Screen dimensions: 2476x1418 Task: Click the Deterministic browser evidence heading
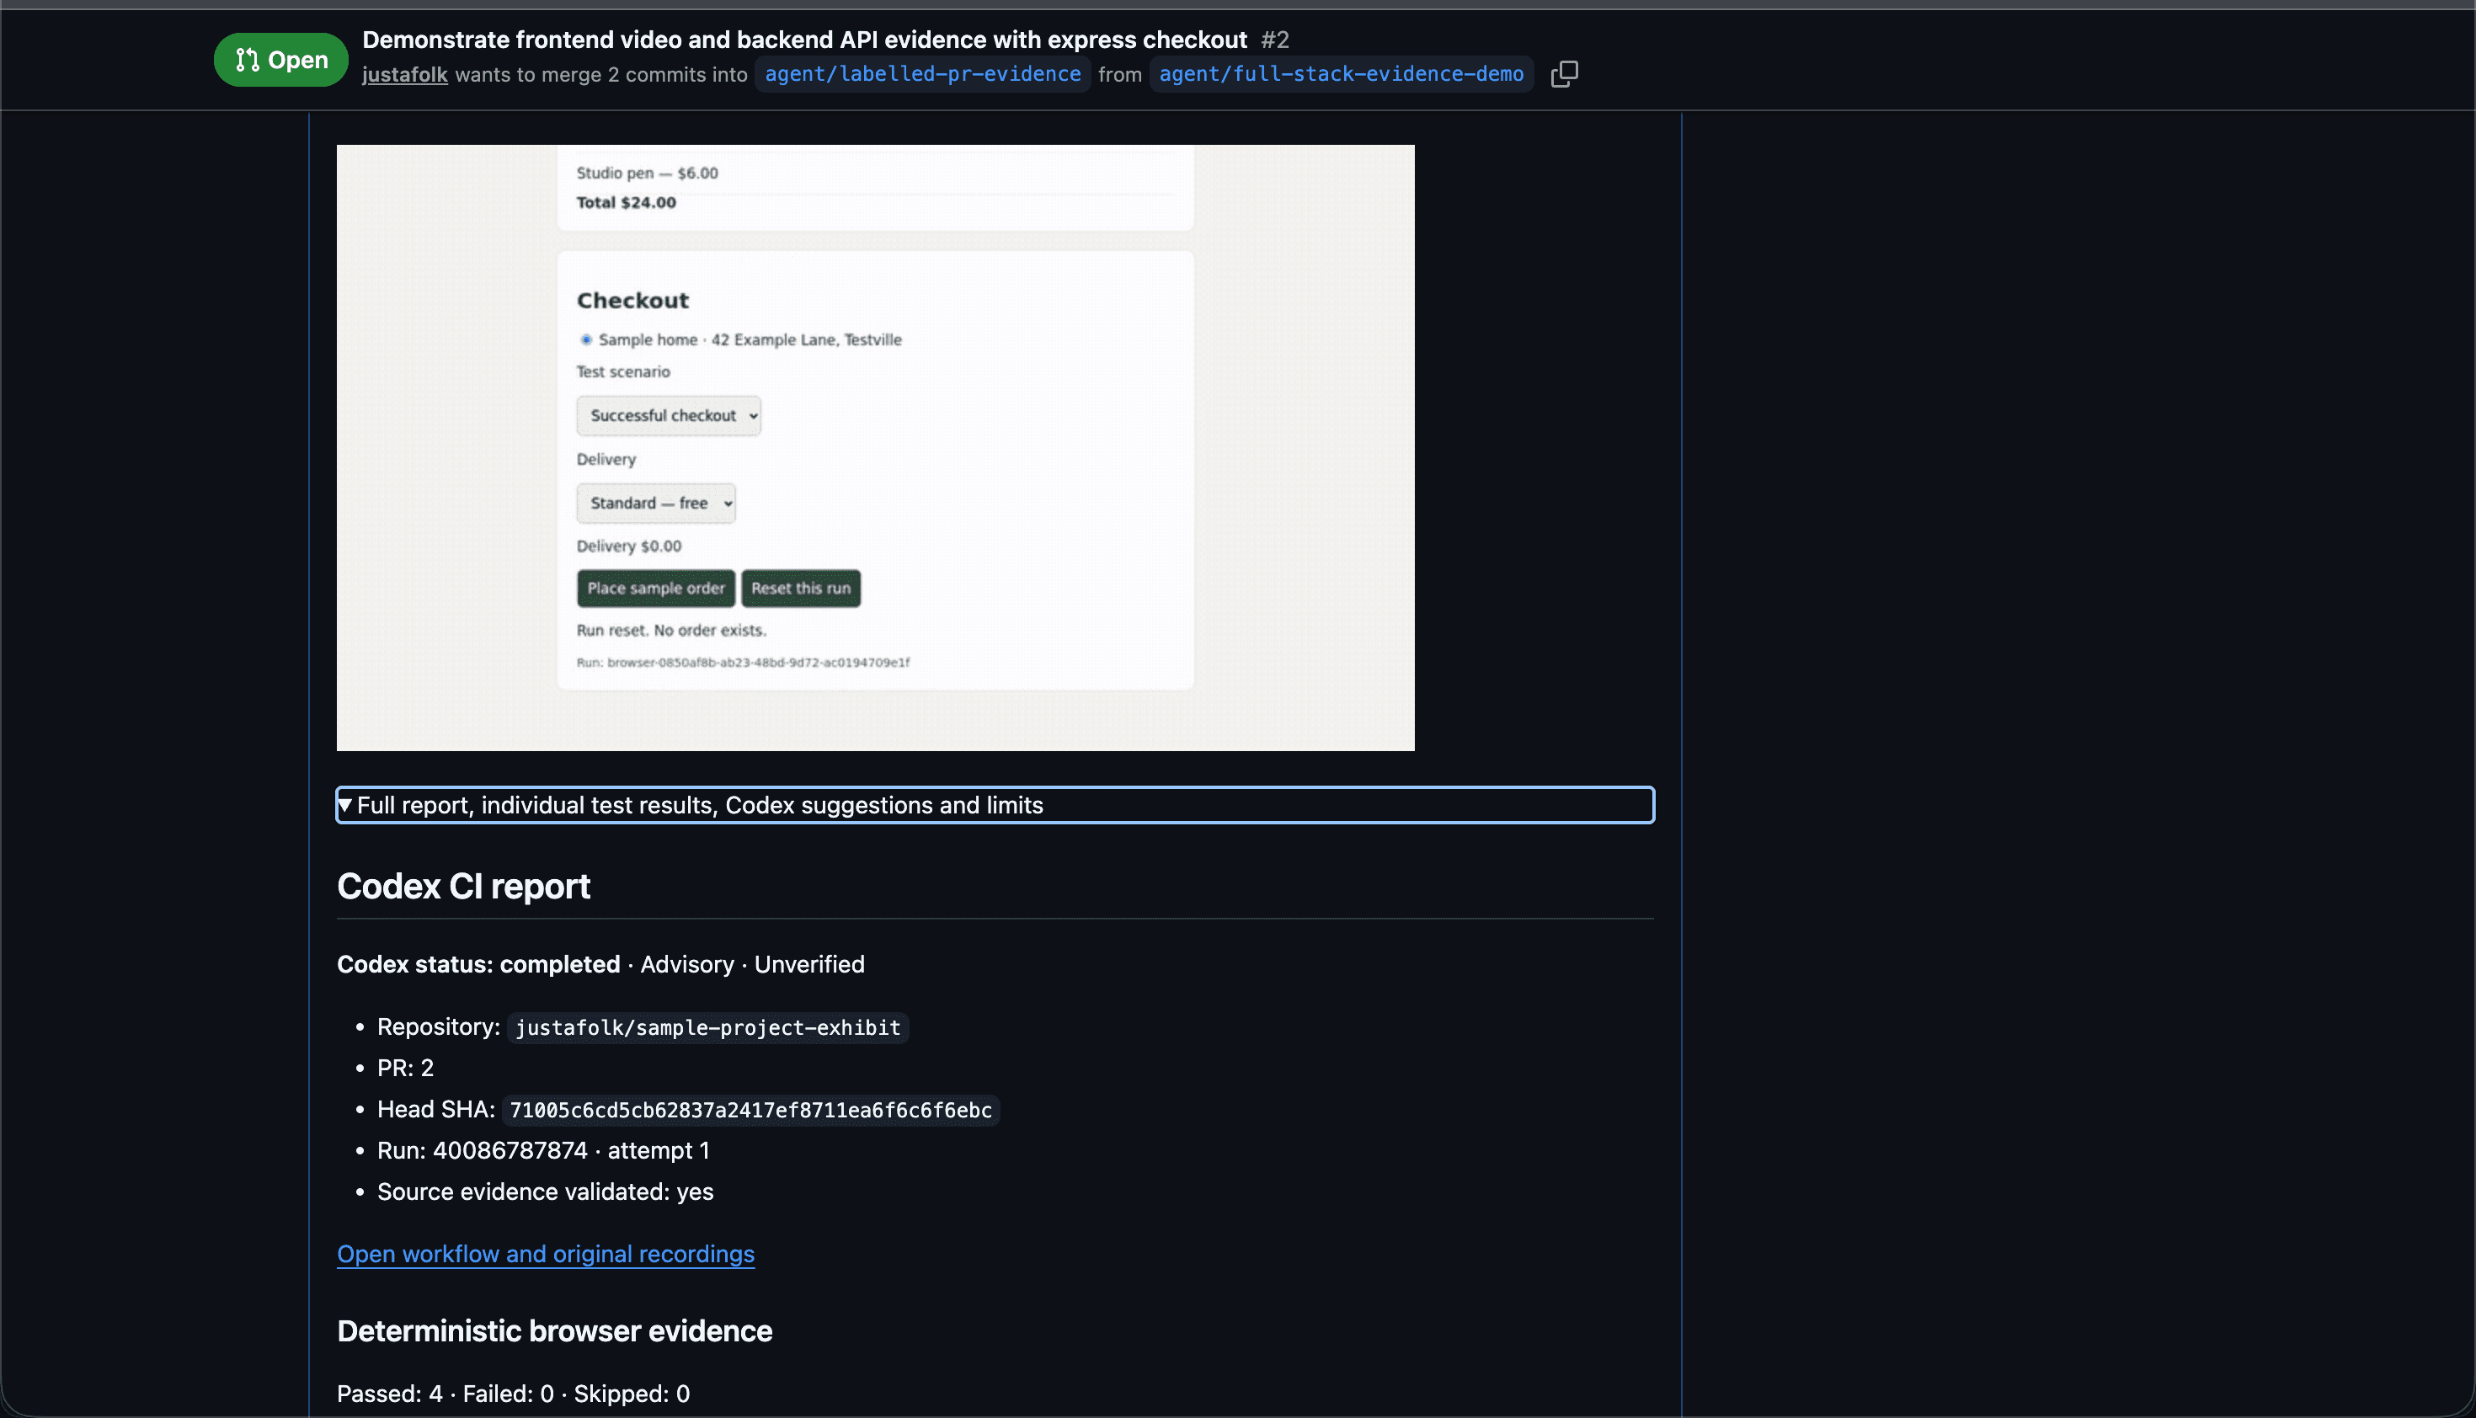click(554, 1331)
